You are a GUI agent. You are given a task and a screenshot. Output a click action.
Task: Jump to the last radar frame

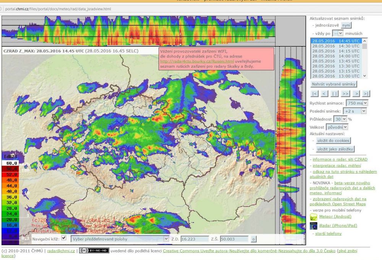point(366,94)
